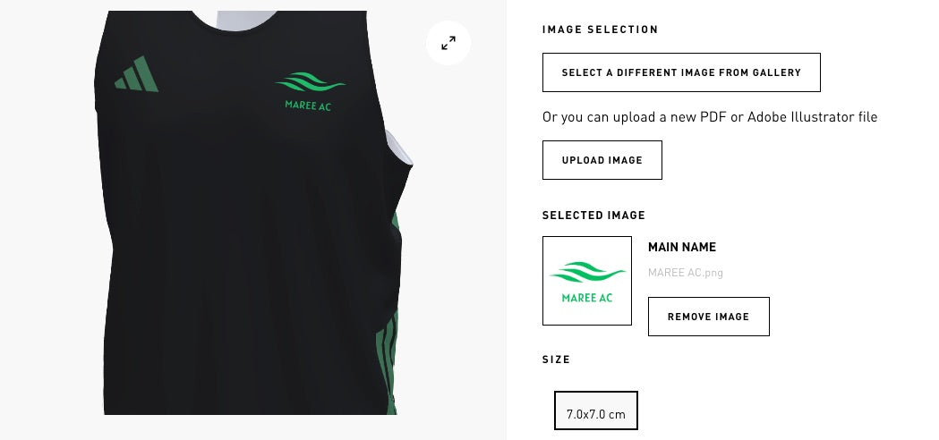939x440 pixels.
Task: Choose the 7.0x7.0 cm size option
Action: [x=596, y=410]
